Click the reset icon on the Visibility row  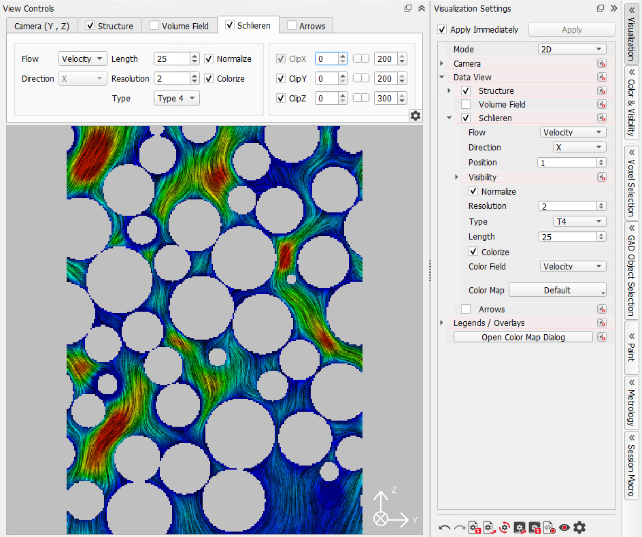click(601, 177)
